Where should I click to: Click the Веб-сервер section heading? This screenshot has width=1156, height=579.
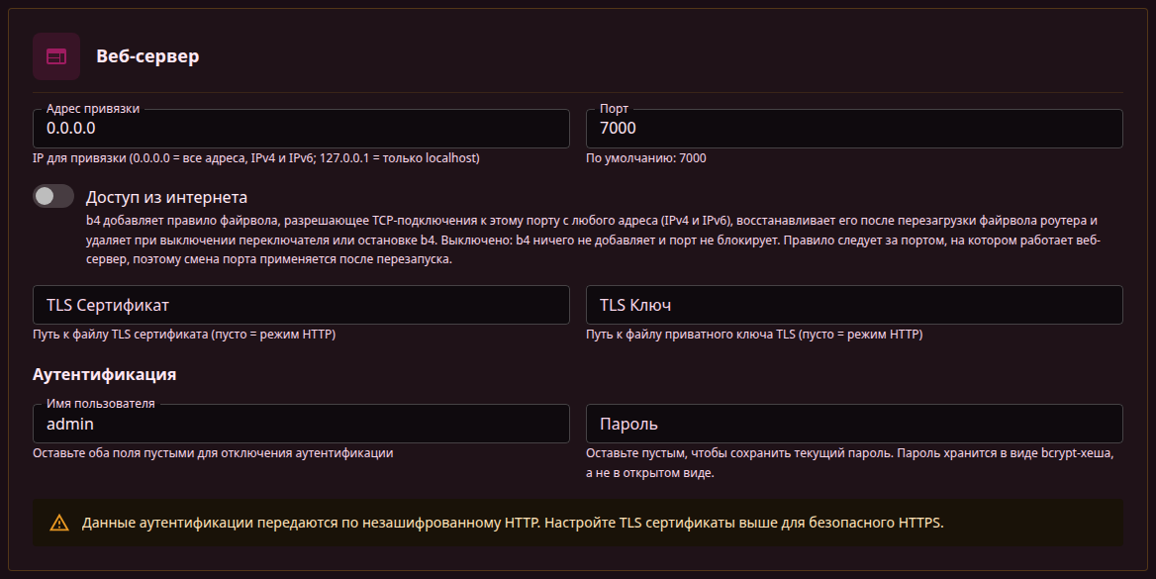pos(147,56)
